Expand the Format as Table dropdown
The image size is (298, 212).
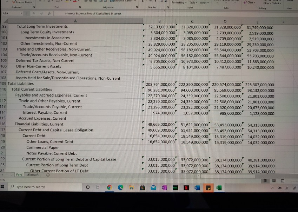pos(193,3)
